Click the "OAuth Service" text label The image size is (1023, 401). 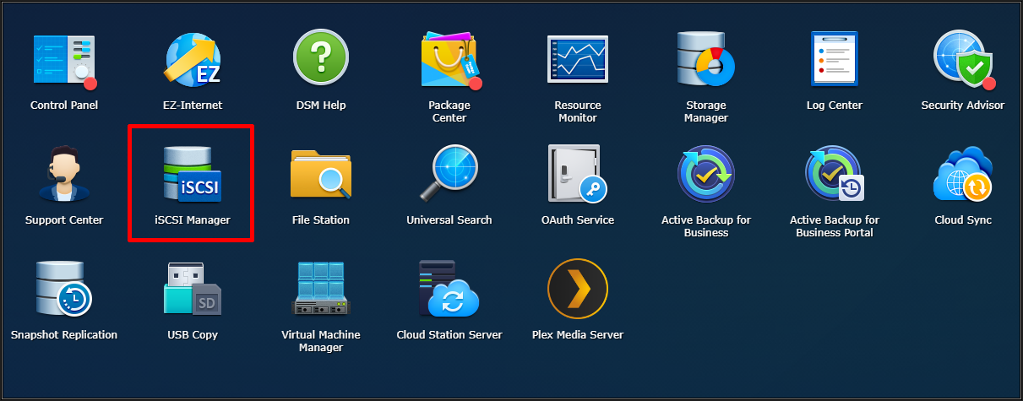578,220
